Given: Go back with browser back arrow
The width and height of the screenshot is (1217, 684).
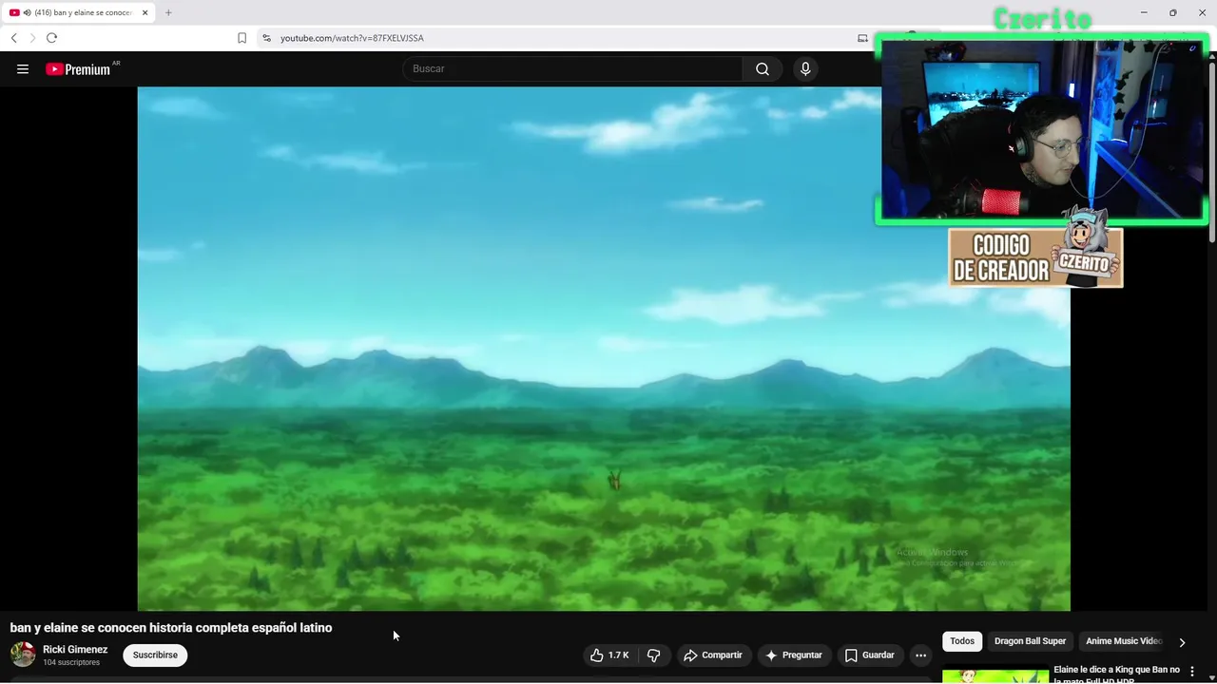Looking at the screenshot, I should 13,38.
